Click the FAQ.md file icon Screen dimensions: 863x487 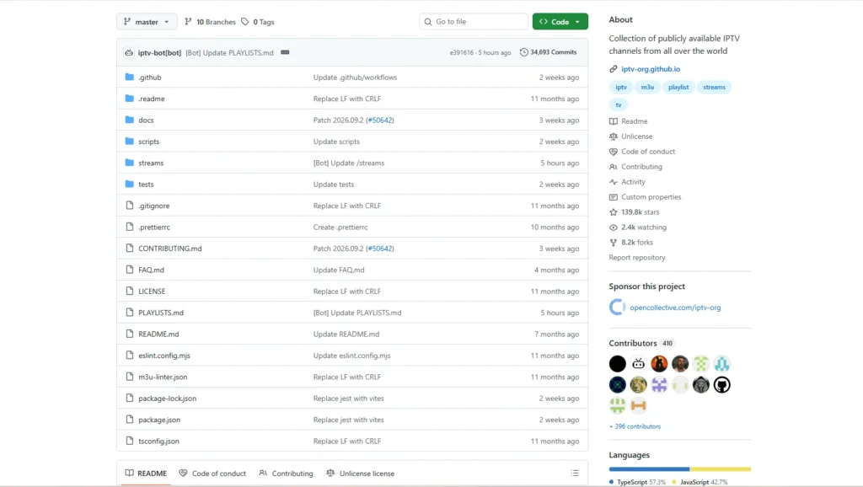pyautogui.click(x=129, y=270)
